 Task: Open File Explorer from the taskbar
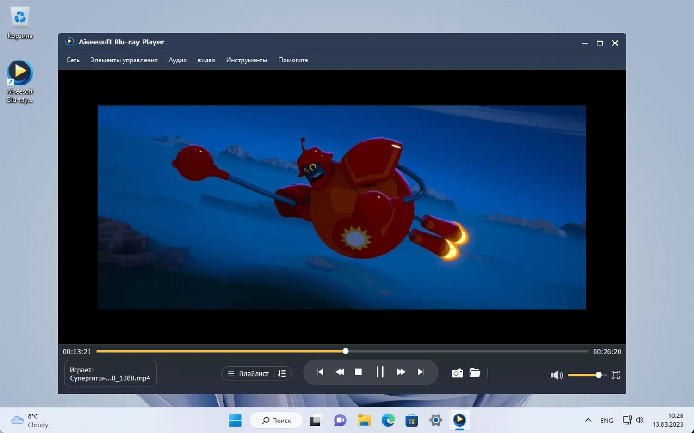[364, 421]
